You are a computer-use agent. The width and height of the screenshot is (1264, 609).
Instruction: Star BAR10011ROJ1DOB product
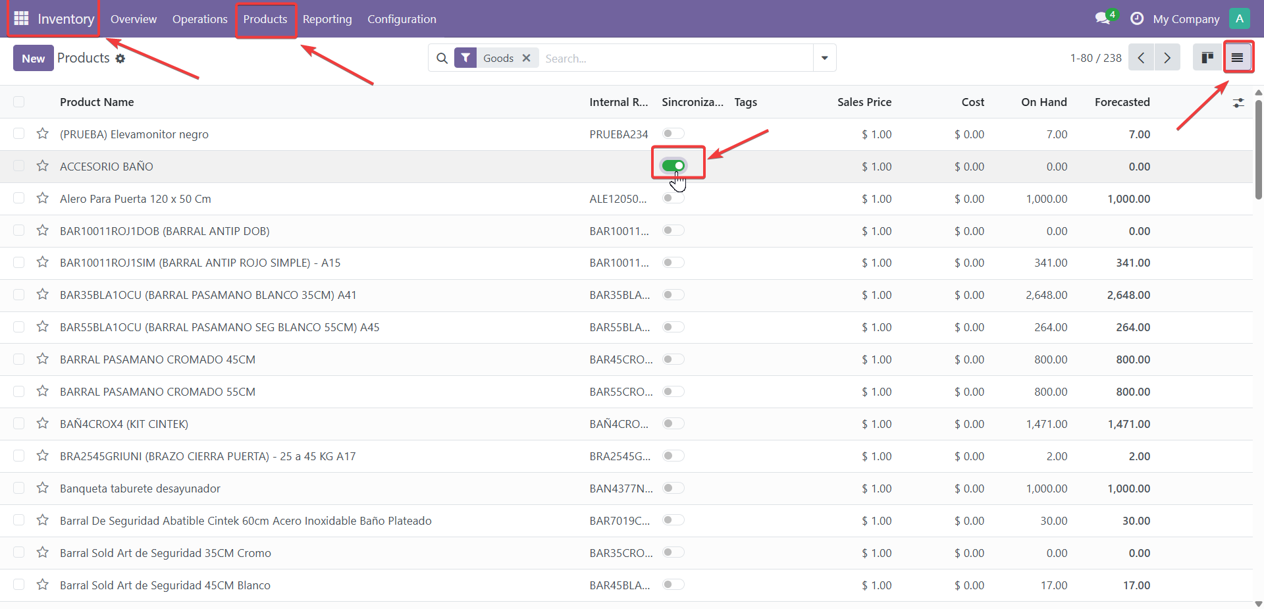pos(43,230)
